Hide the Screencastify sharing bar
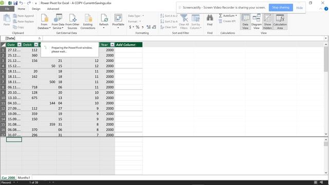This screenshot has height=185, width=329. [x=299, y=8]
